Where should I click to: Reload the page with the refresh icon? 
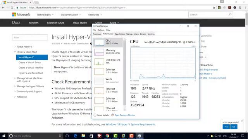tap(12, 8)
